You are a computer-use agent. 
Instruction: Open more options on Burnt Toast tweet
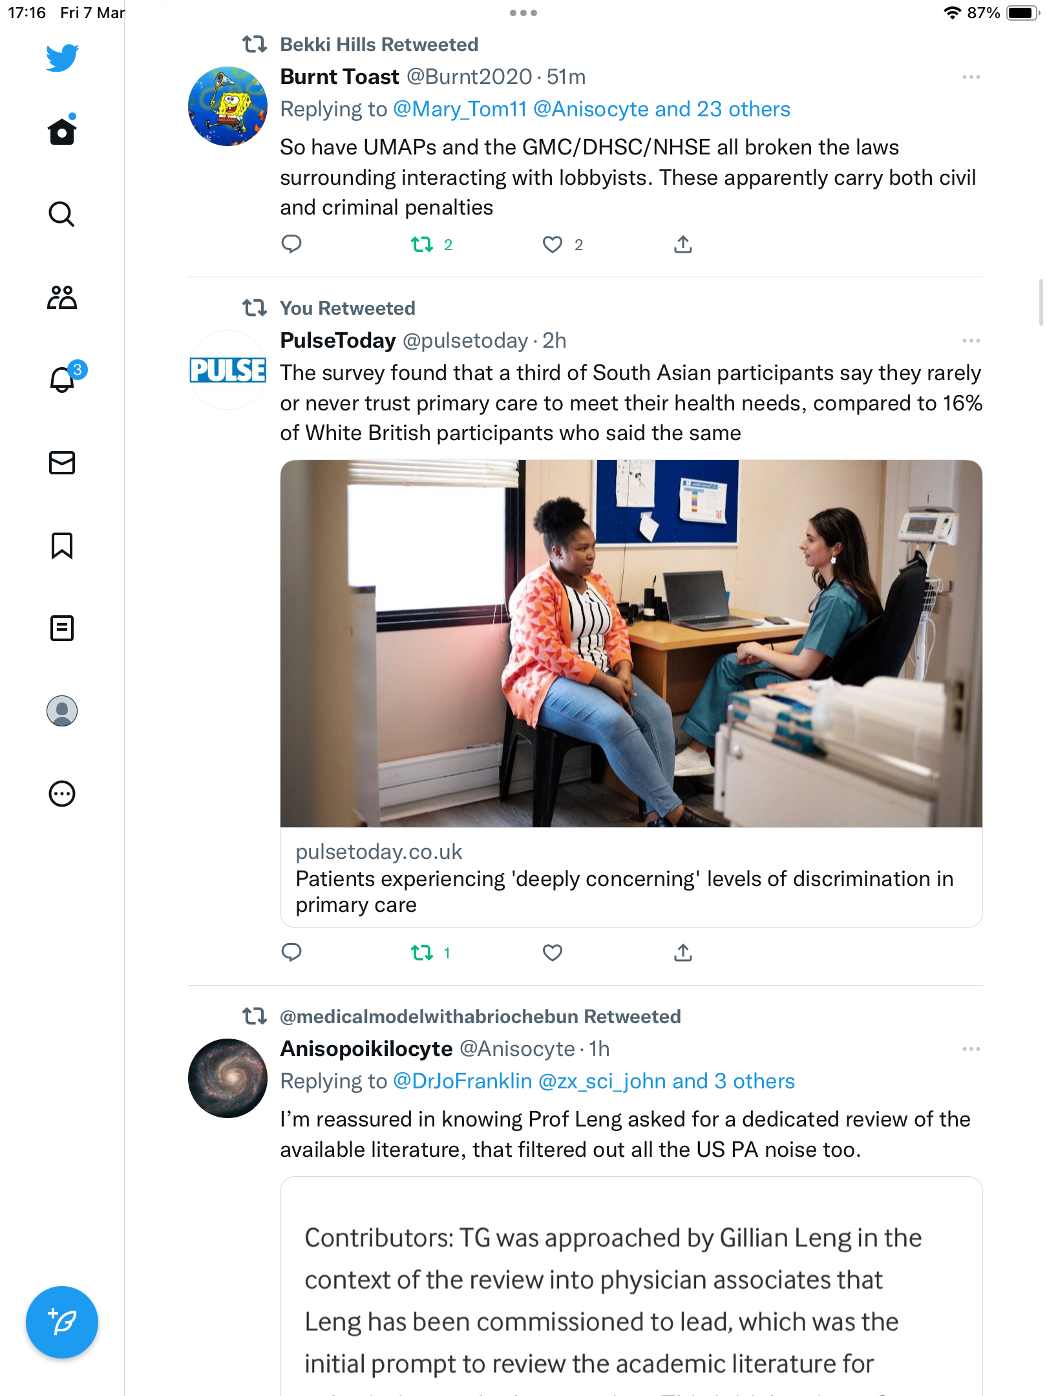[x=971, y=77]
